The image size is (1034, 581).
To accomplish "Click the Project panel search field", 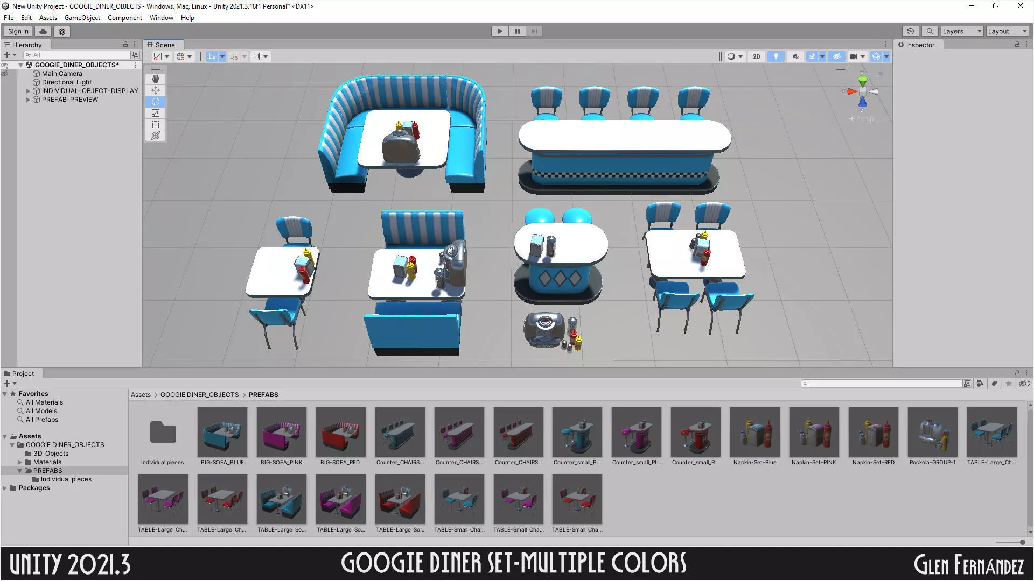I will tap(881, 384).
